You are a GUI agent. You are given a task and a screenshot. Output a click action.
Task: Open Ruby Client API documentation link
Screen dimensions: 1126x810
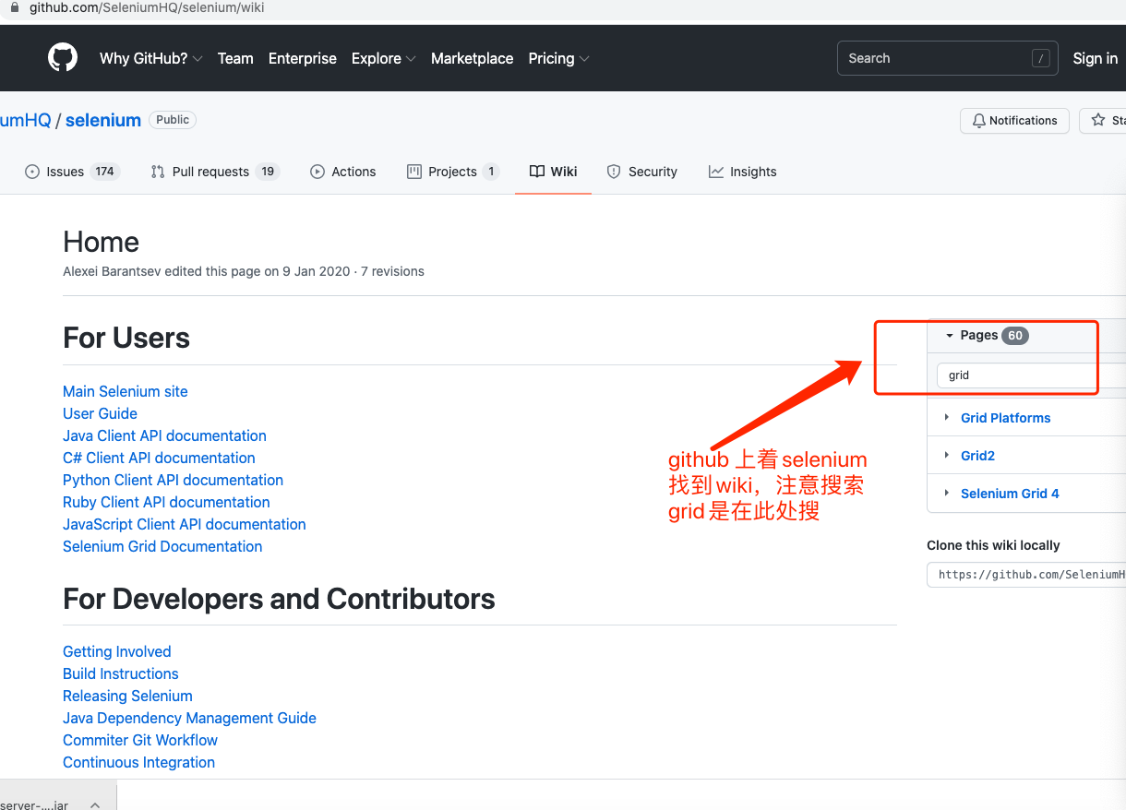tap(166, 502)
